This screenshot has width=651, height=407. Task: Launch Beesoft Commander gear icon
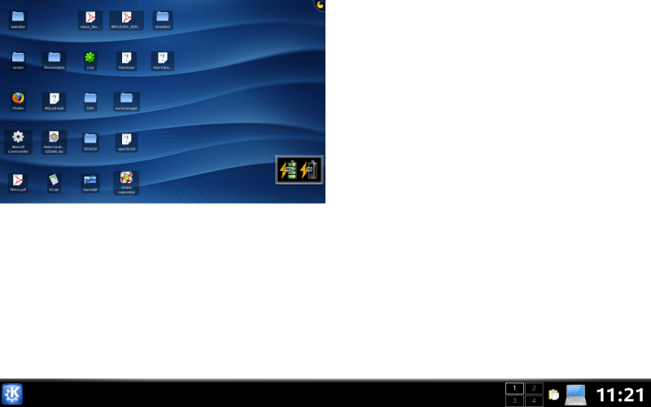18,142
